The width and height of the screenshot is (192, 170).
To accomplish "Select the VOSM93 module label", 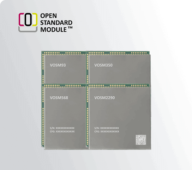I will (x=58, y=65).
